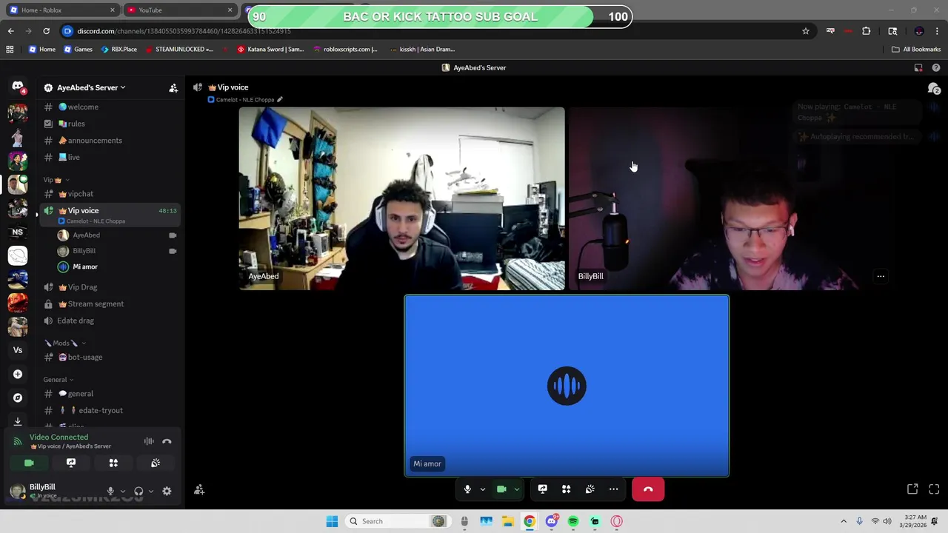Disconnect with the red hang-up button
The height and width of the screenshot is (533, 948).
[x=648, y=489]
